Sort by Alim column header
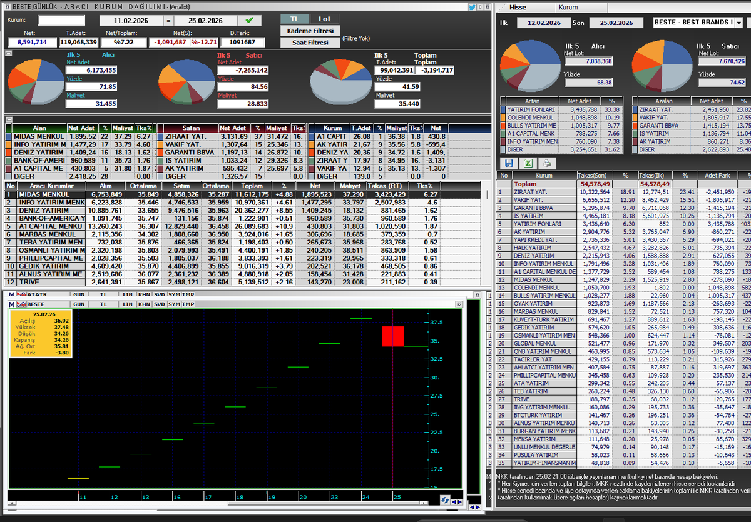Image resolution: width=751 pixels, height=522 pixels. (105, 186)
